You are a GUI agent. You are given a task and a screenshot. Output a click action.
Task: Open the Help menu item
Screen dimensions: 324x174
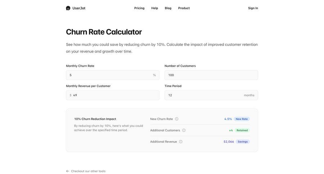154,8
